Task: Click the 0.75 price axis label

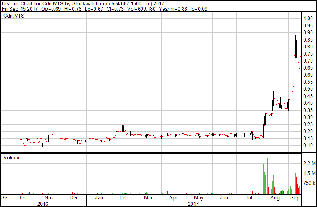Action: 308,54
